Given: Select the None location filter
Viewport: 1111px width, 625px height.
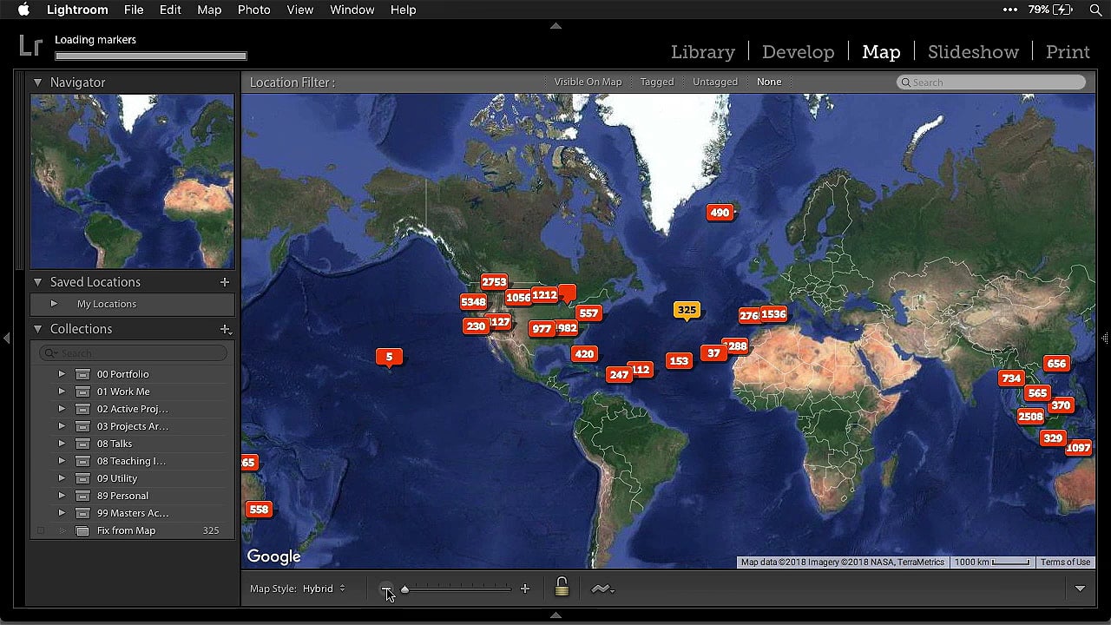Looking at the screenshot, I should tap(769, 82).
